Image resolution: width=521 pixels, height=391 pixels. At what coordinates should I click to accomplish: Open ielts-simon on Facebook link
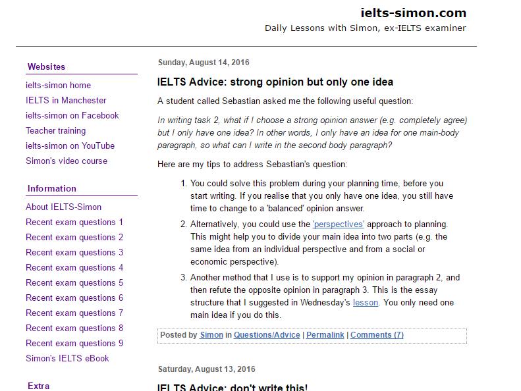pos(72,115)
